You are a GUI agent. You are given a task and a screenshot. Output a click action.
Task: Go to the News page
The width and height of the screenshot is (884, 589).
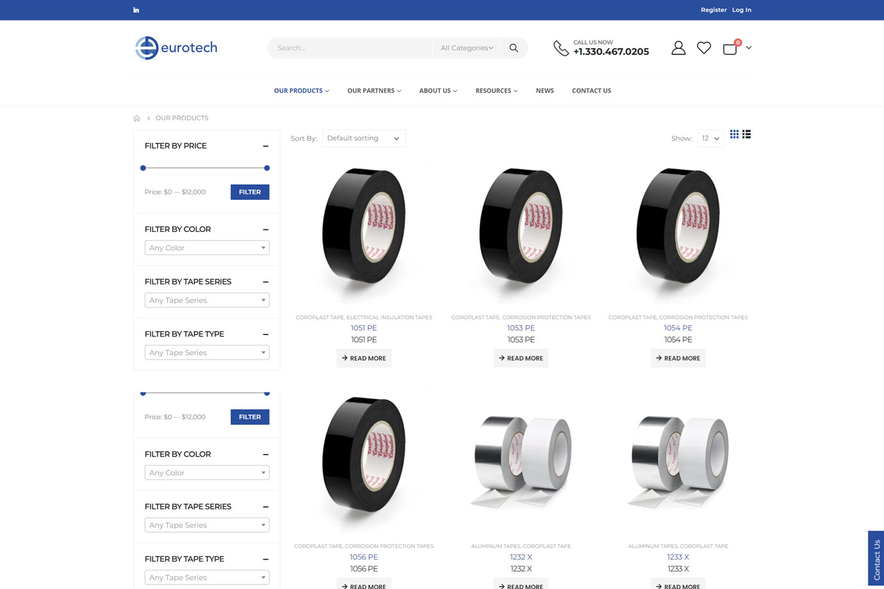tap(544, 91)
